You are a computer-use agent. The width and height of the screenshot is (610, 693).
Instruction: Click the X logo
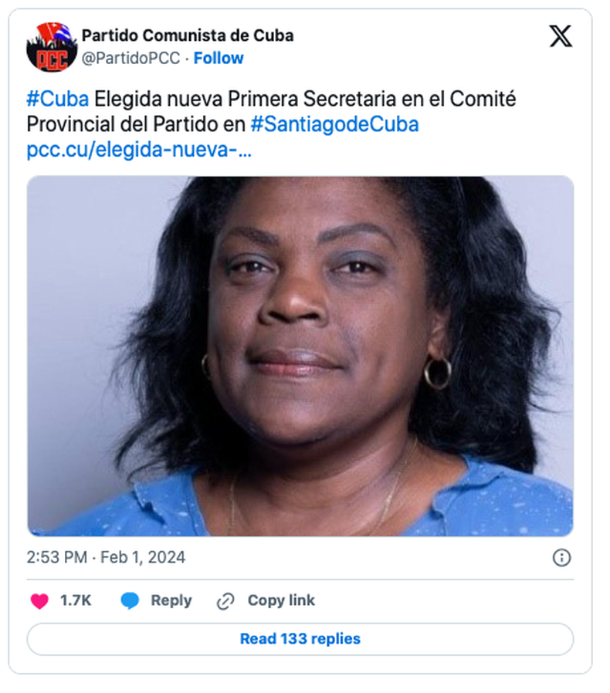(x=561, y=36)
